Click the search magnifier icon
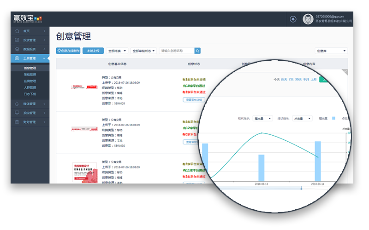 (x=197, y=51)
